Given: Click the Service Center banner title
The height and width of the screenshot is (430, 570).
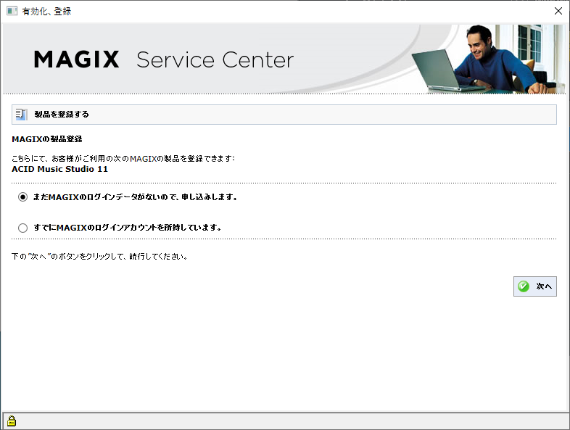Looking at the screenshot, I should click(215, 60).
